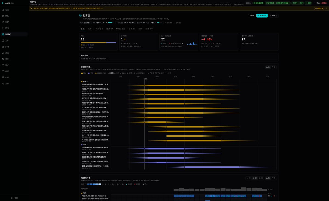Open 系统 in the sidebar
Viewport: 329px width, 201px height.
pyautogui.click(x=14, y=83)
